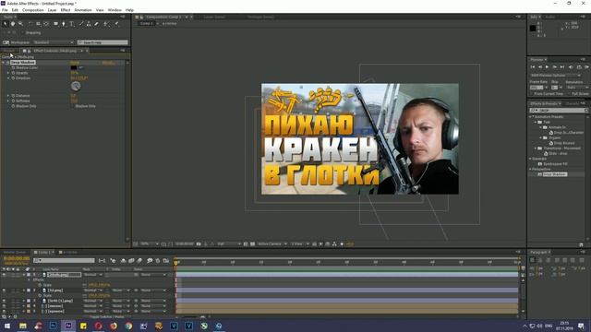This screenshot has width=591, height=332.
Task: Toggle the Scale stopwatch under [52.png]
Action: pos(40,296)
